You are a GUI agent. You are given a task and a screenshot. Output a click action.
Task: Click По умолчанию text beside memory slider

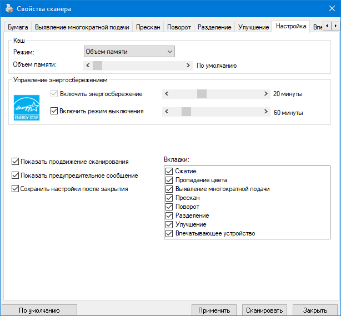(217, 66)
